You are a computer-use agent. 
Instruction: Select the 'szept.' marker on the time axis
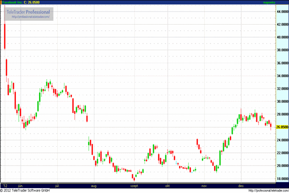133,185
